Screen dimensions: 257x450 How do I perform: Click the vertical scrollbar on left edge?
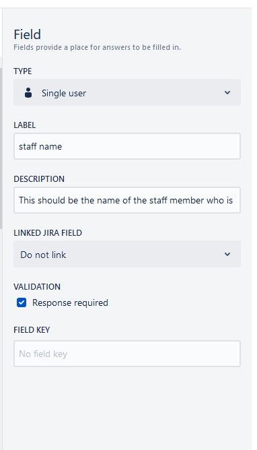[1, 148]
